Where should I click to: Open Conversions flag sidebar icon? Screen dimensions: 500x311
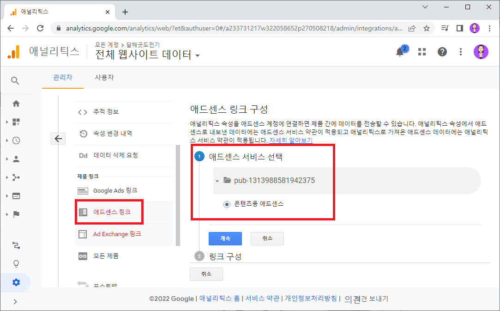click(16, 214)
